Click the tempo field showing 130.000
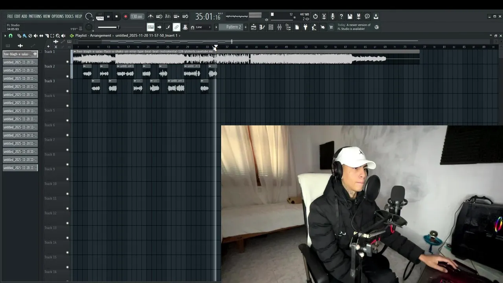The image size is (503, 283). pos(136,17)
